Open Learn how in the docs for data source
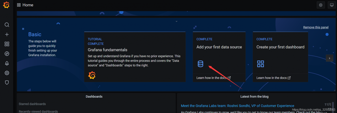 [x=214, y=78]
